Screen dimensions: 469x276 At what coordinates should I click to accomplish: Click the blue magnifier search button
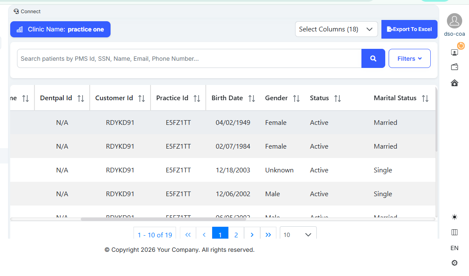point(373,59)
